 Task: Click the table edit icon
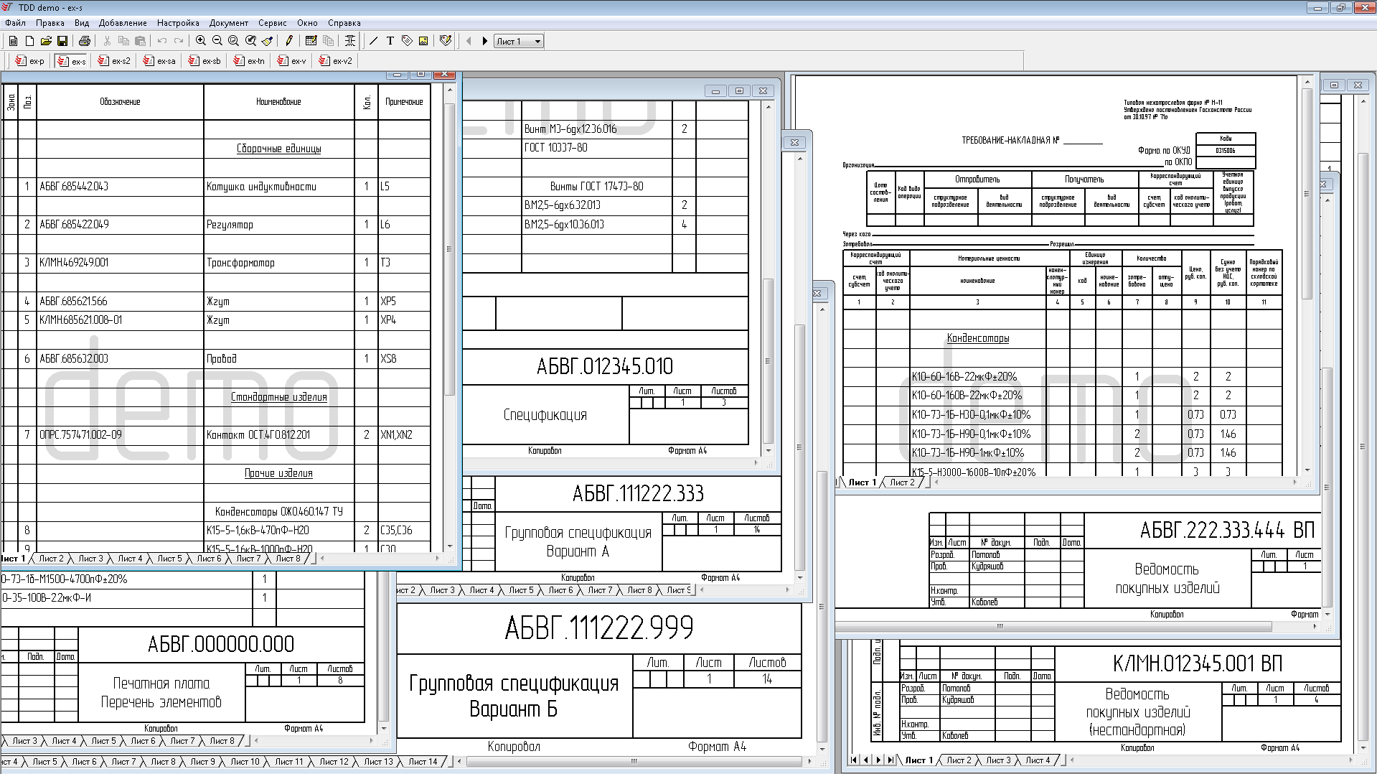311,41
